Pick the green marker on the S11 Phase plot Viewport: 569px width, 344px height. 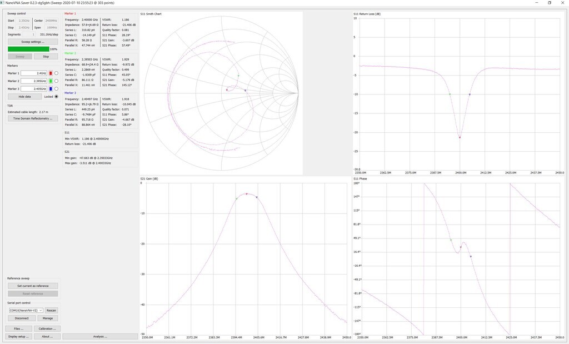pos(451,240)
